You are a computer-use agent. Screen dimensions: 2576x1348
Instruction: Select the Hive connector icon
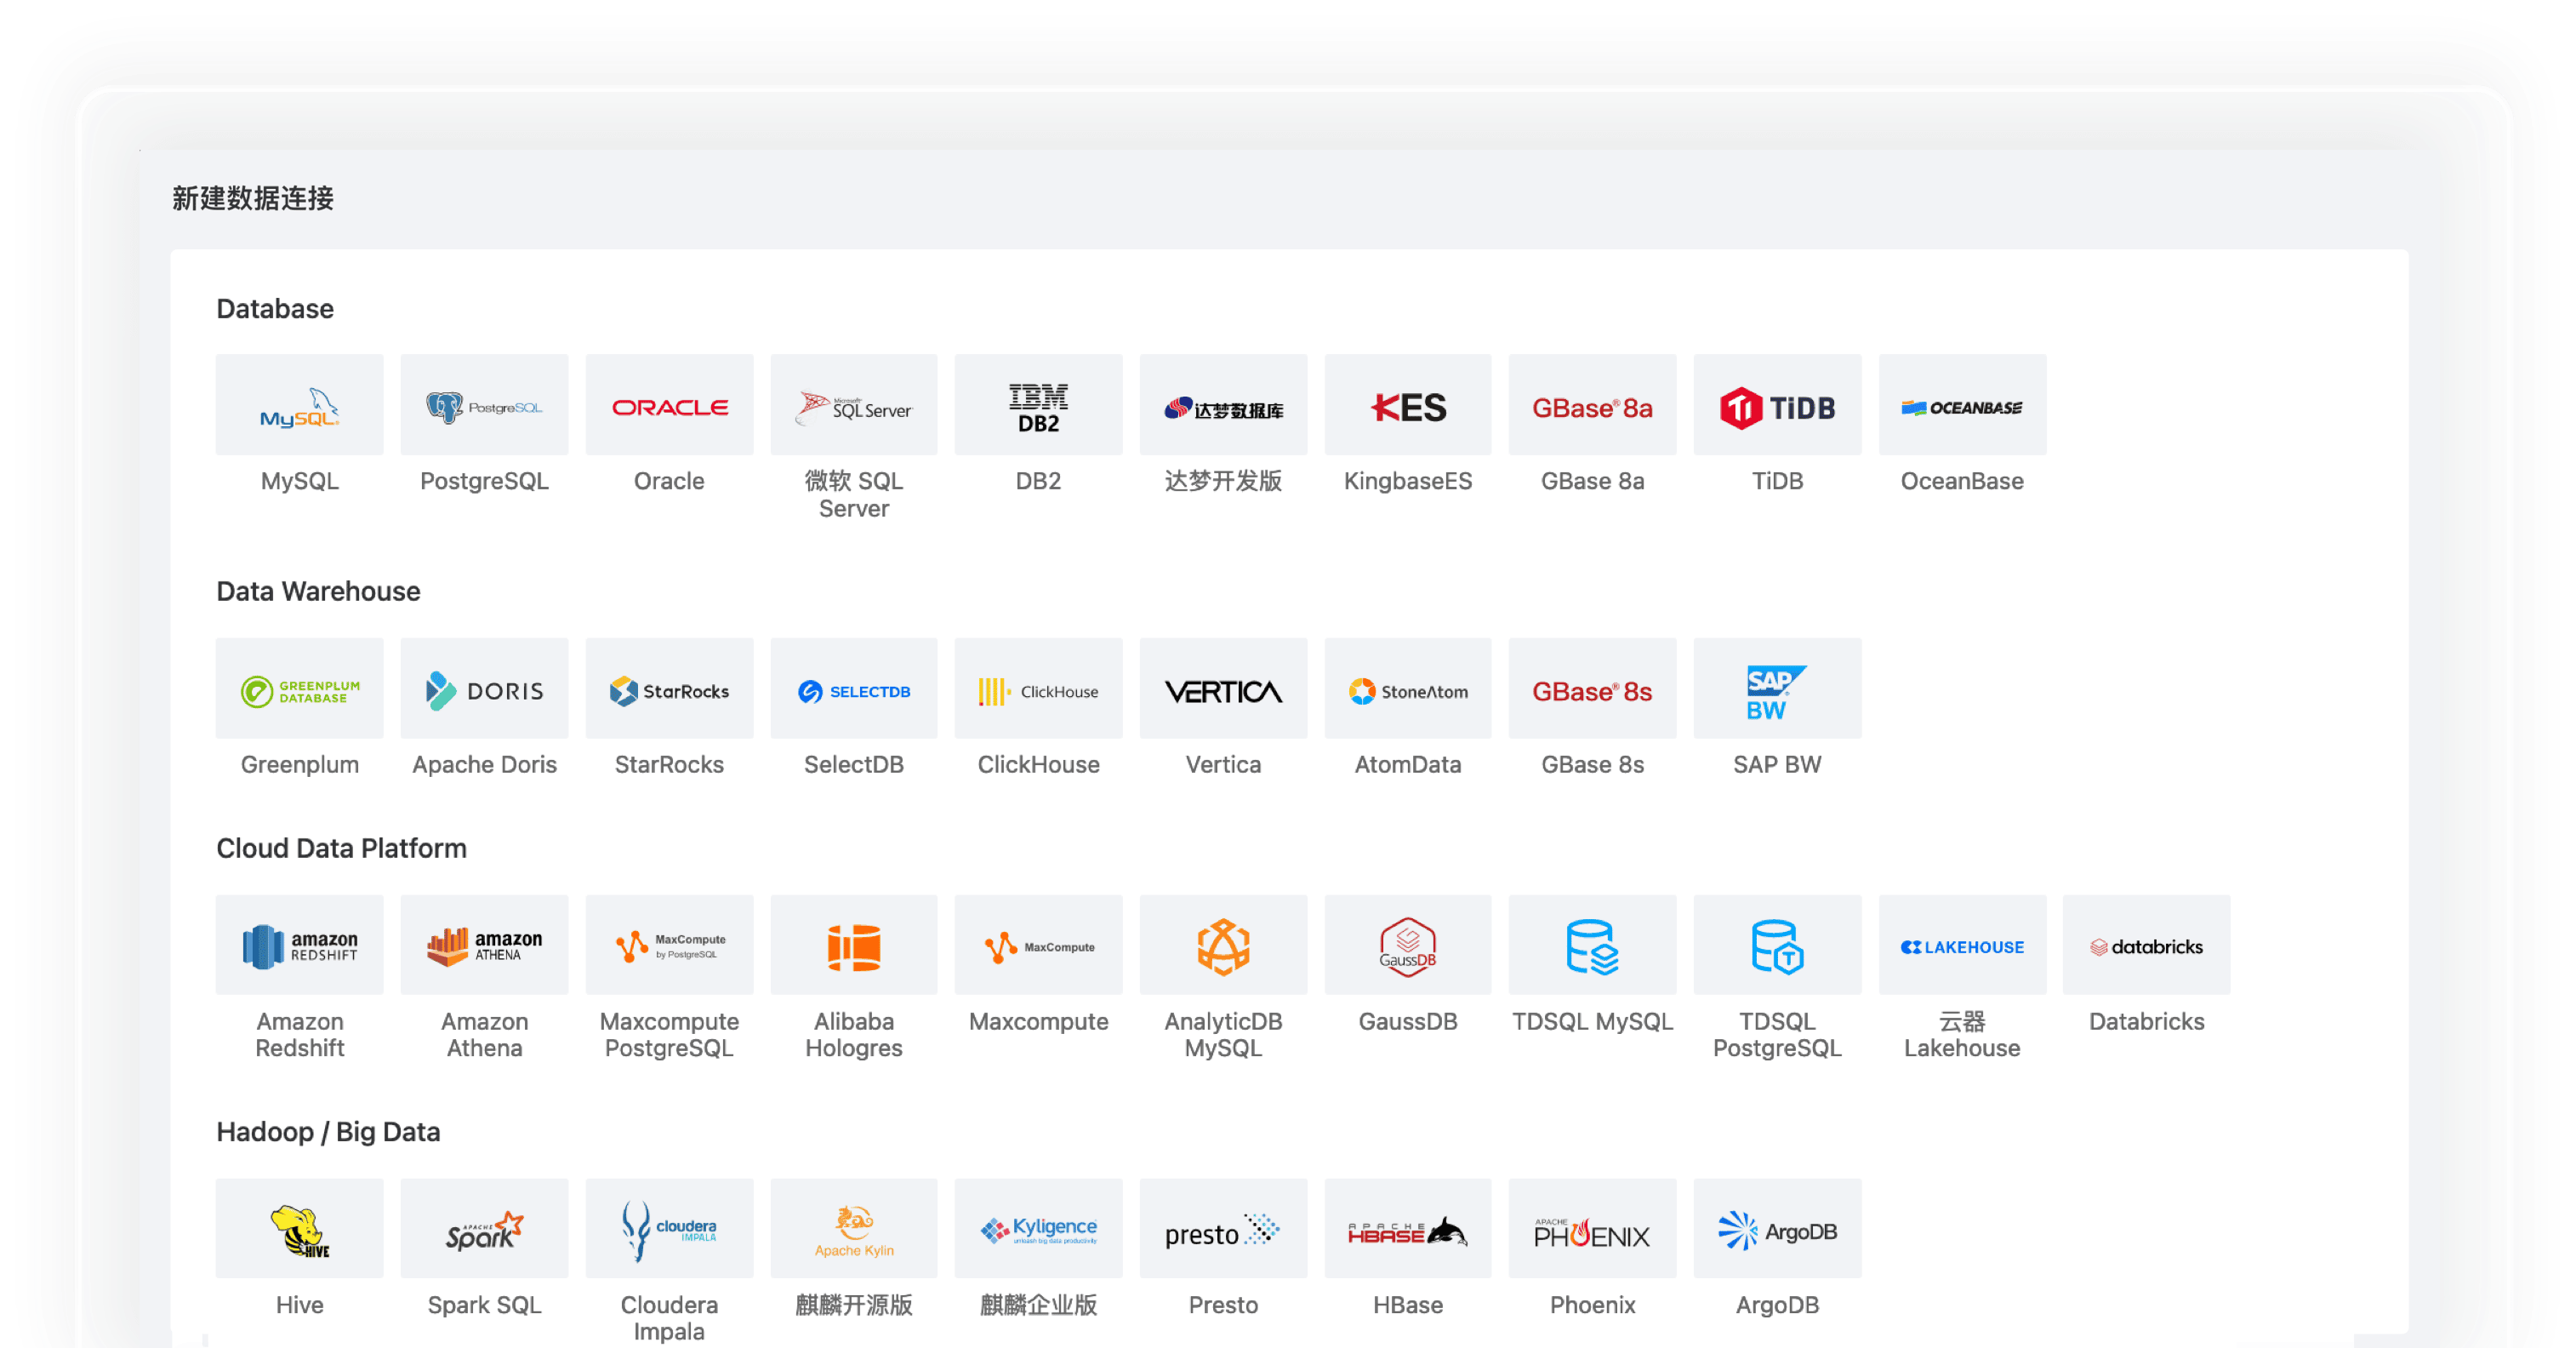[299, 1228]
